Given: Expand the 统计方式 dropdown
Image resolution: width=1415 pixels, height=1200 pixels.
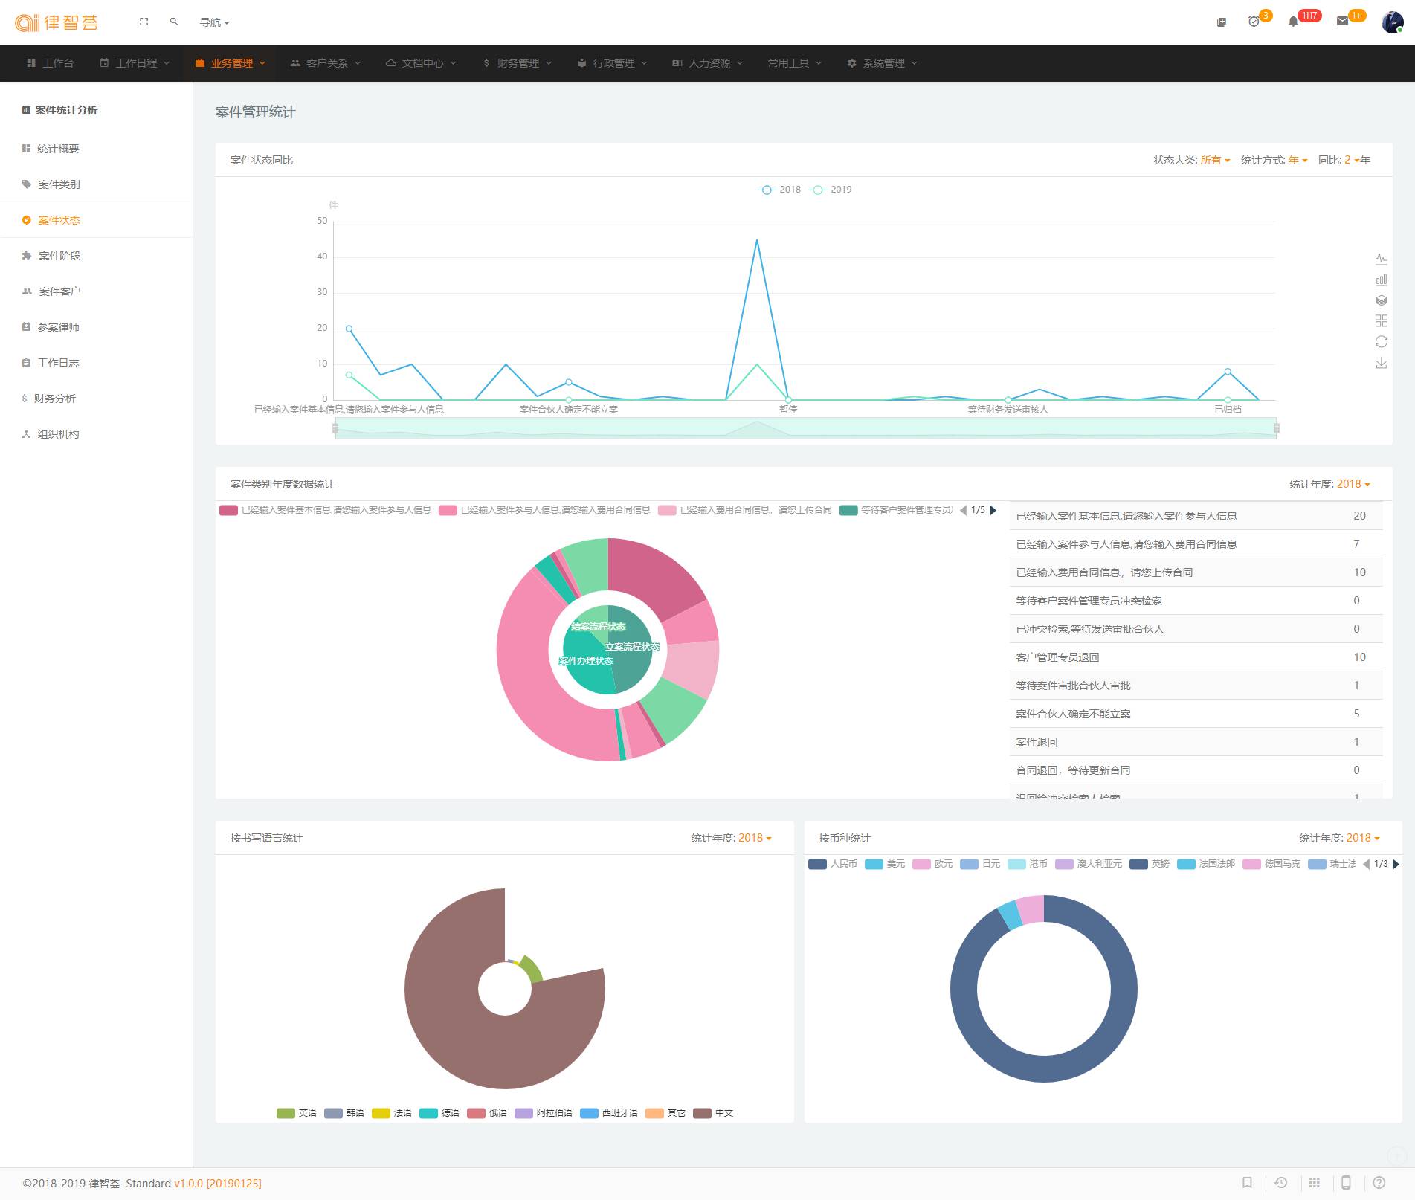Looking at the screenshot, I should pyautogui.click(x=1298, y=160).
